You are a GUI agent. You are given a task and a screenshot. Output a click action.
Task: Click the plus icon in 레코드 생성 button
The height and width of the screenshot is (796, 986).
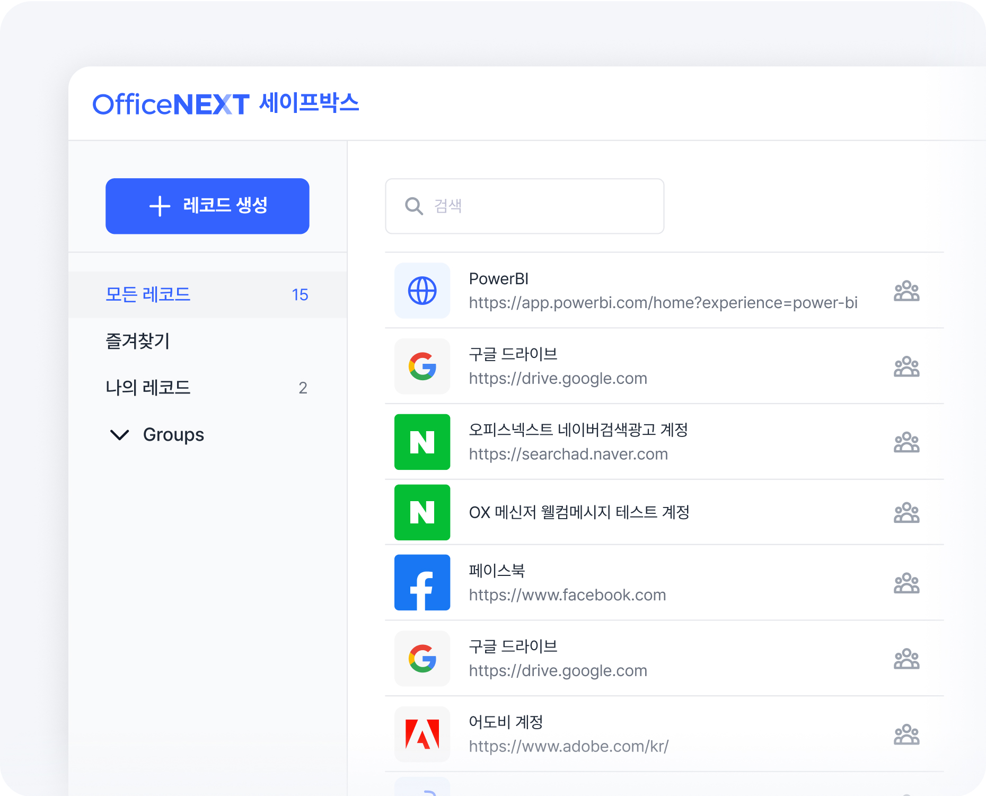tap(160, 206)
